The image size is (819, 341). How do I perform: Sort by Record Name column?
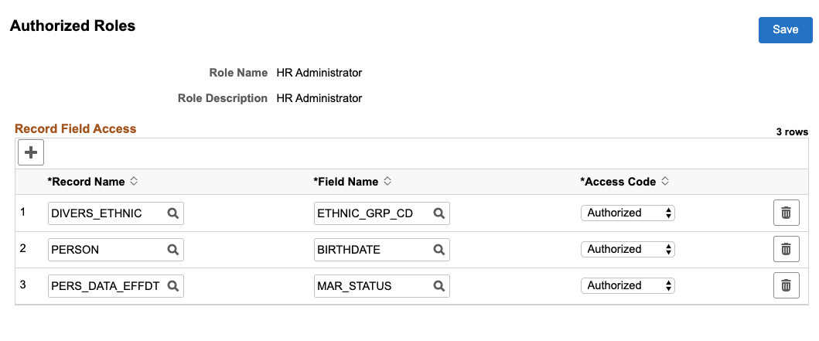(134, 182)
